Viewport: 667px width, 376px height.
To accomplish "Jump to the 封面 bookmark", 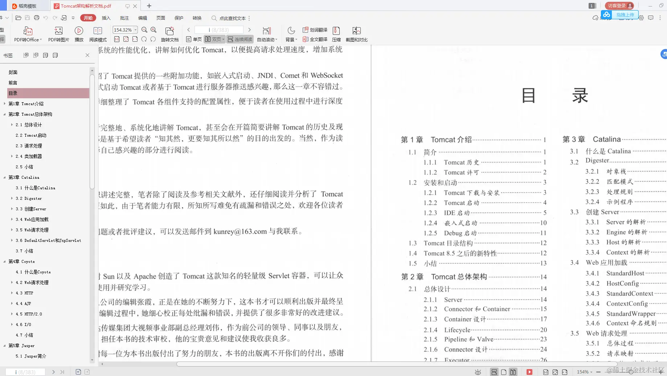I will (13, 72).
